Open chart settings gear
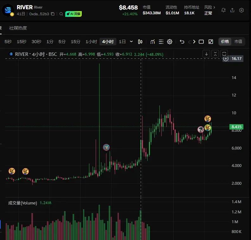Screen dimensions: 251x240 170,42
